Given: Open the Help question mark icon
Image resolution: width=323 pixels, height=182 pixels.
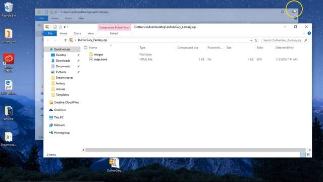Looking at the screenshot, I should pyautogui.click(x=309, y=33).
